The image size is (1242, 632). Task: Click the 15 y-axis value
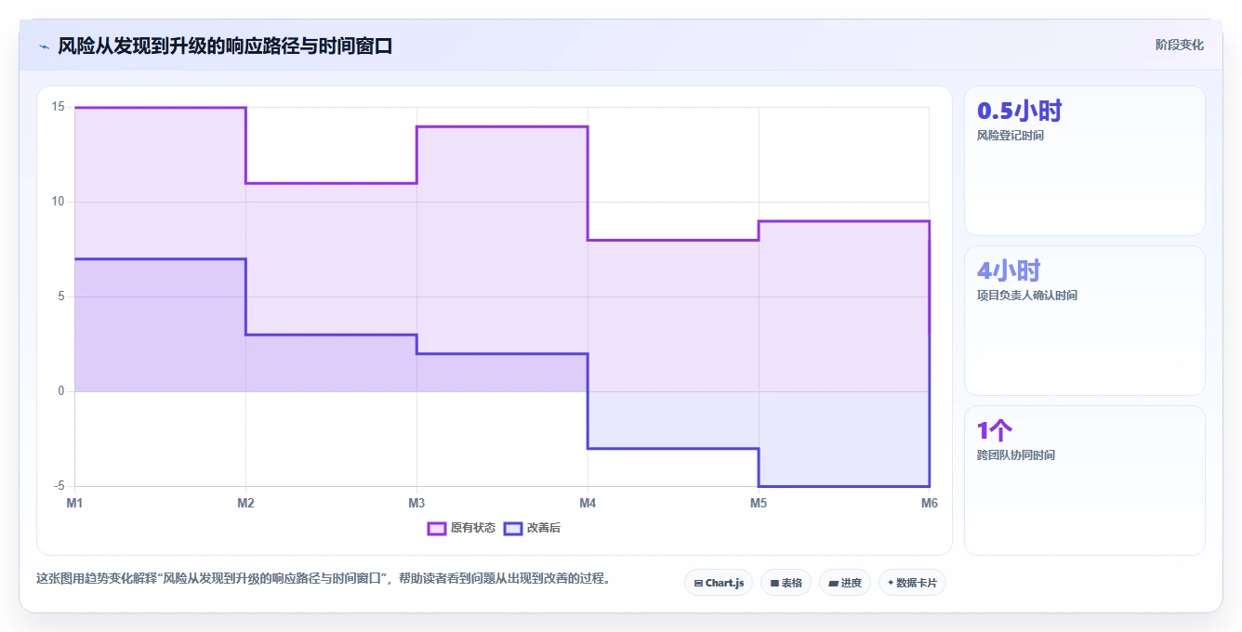click(x=58, y=107)
